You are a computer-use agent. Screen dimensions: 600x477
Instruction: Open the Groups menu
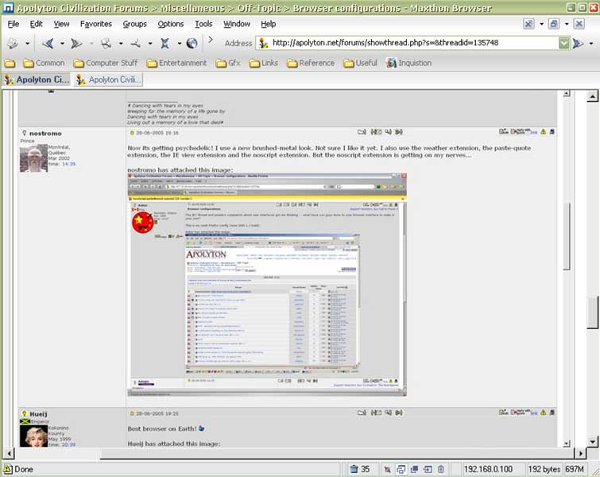134,24
